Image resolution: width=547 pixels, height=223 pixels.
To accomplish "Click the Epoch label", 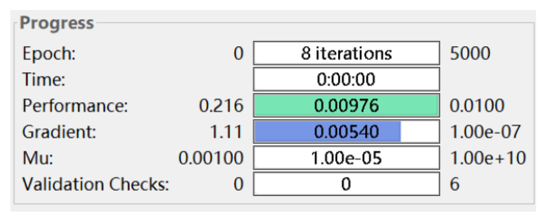I will tap(49, 53).
